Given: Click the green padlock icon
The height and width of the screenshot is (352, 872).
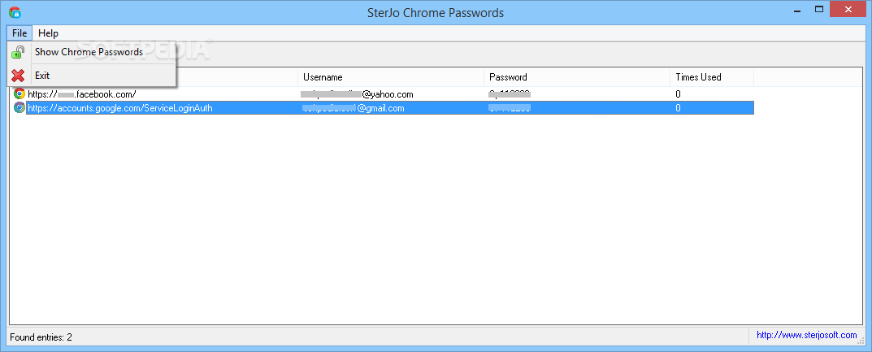Looking at the screenshot, I should tap(19, 52).
